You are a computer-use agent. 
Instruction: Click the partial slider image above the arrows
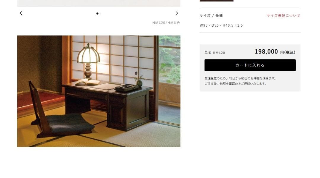pyautogui.click(x=99, y=3)
